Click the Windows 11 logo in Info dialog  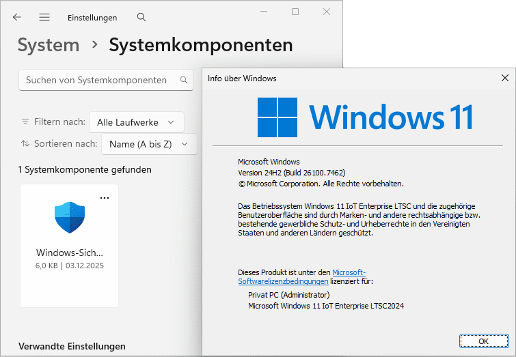click(x=365, y=117)
